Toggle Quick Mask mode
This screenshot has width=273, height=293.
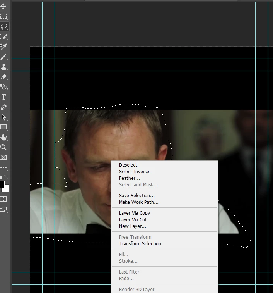tap(3, 199)
